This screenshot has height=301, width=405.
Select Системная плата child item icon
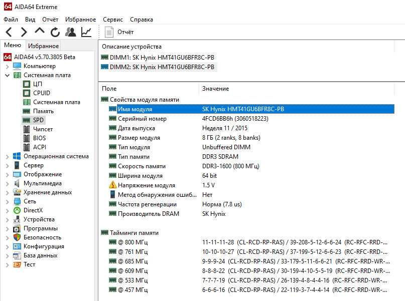(x=27, y=102)
